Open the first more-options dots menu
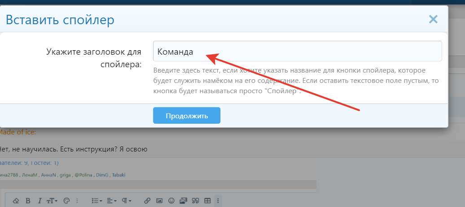Viewport: 465px width, 207px height. click(x=77, y=201)
